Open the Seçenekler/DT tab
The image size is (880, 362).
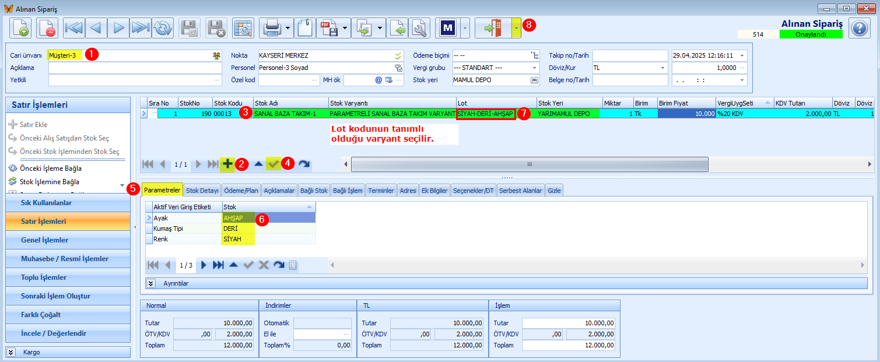(474, 190)
